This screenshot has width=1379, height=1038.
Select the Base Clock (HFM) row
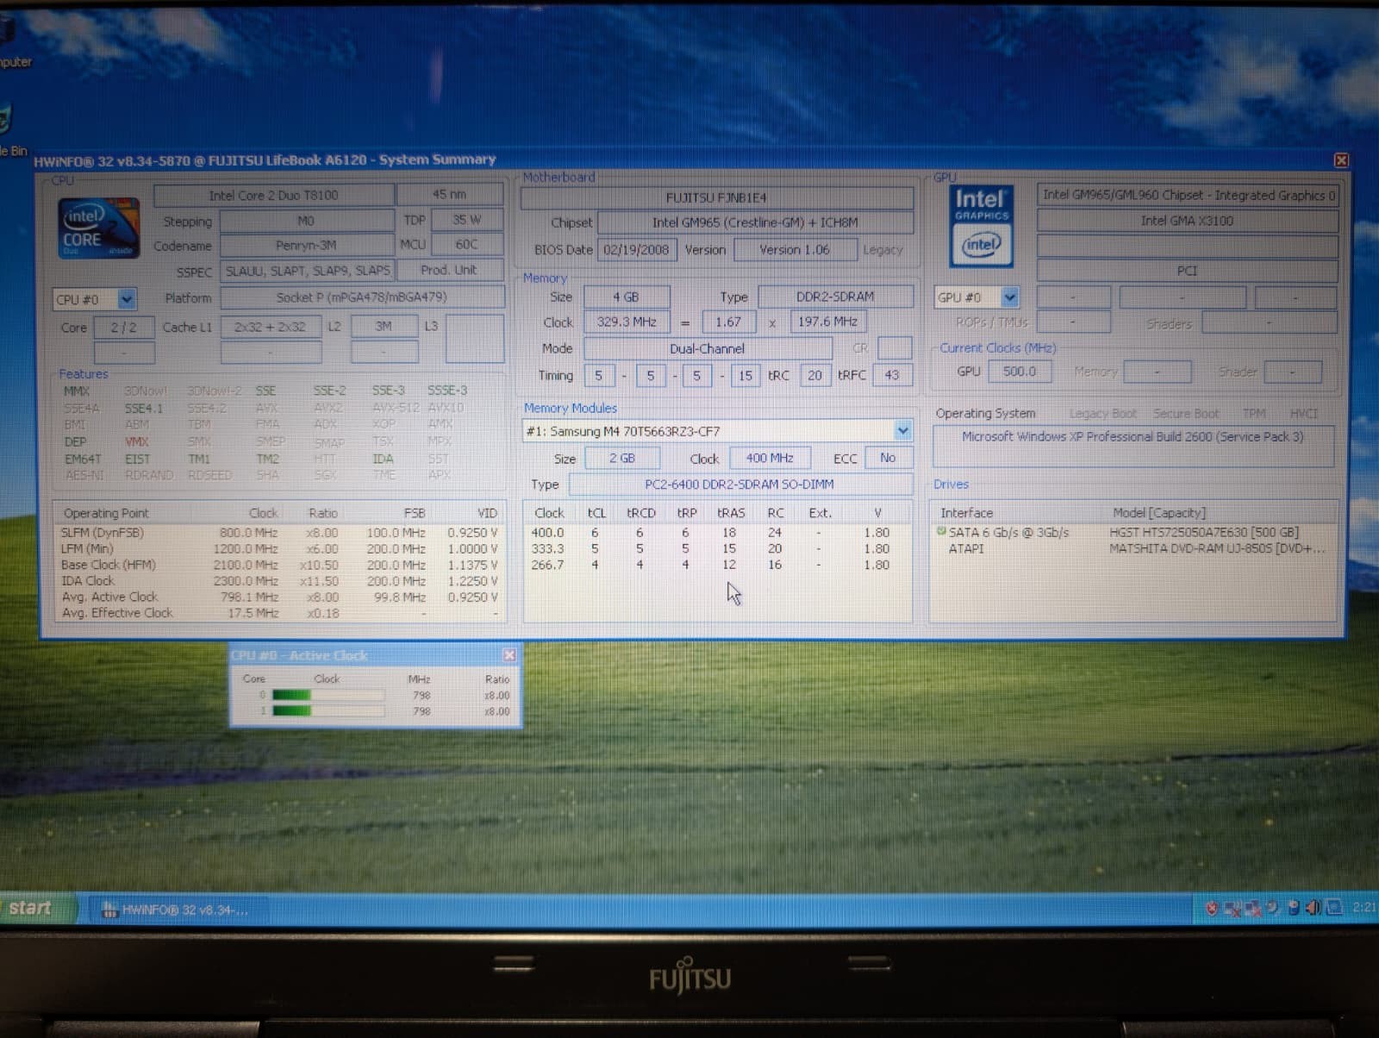click(280, 566)
